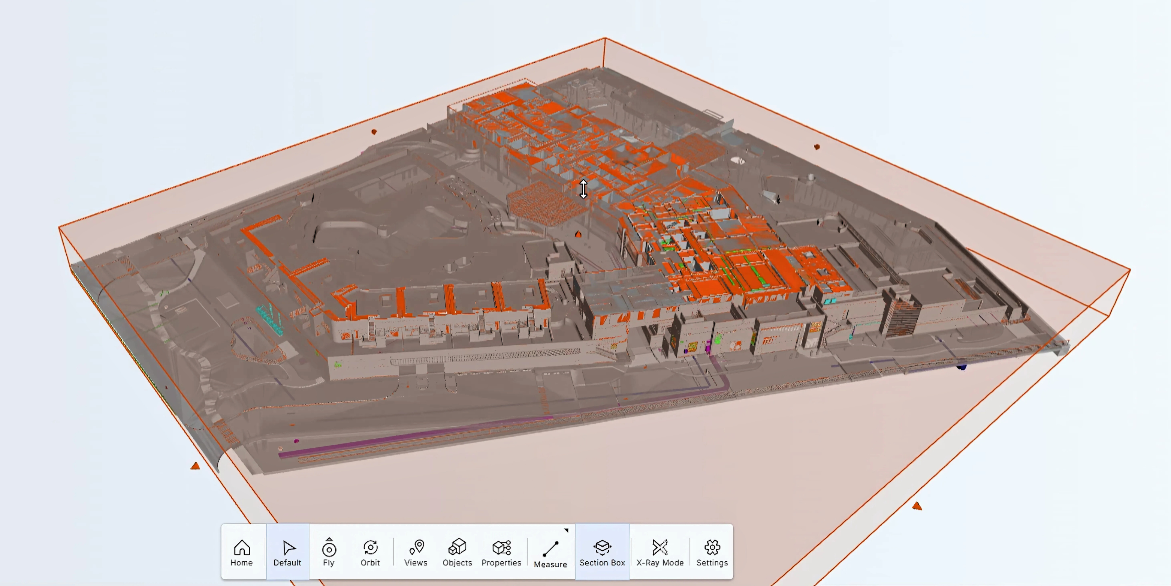Click section box handle at model center top
This screenshot has height=586, width=1171.
point(578,234)
